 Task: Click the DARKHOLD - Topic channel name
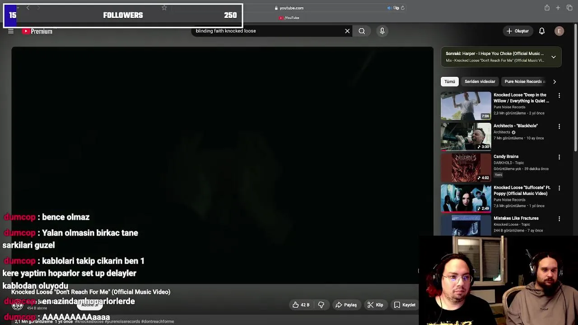click(x=509, y=163)
